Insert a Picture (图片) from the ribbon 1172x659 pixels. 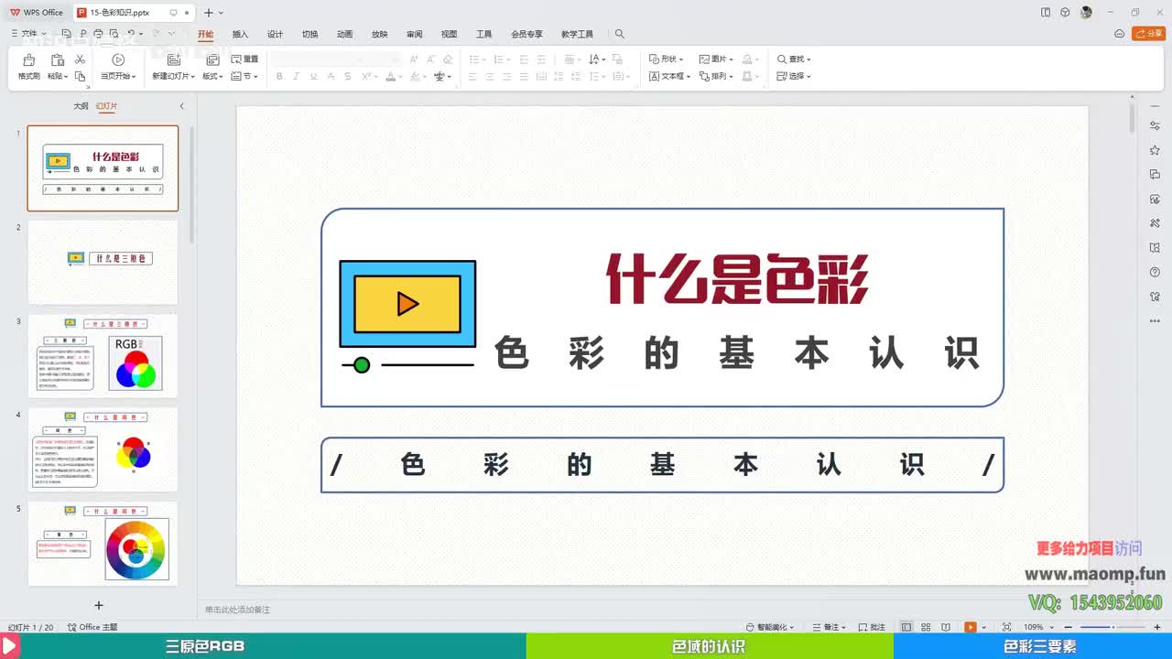(x=716, y=59)
